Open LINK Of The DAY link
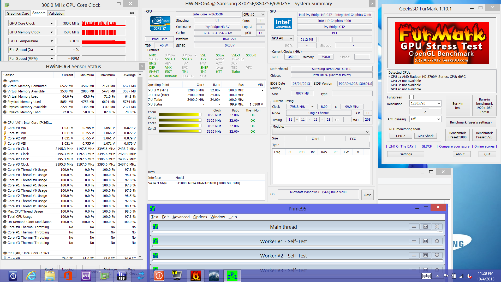The width and height of the screenshot is (501, 282). (401, 146)
